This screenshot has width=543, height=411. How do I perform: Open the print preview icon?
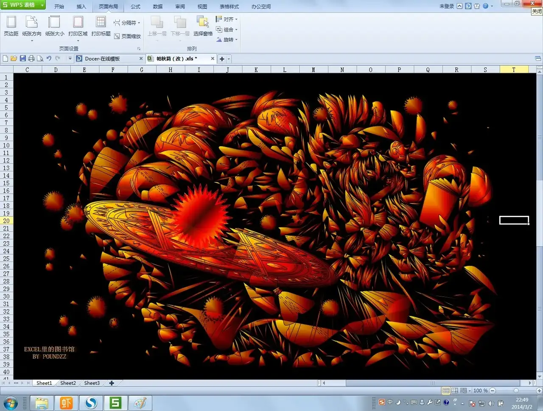[x=40, y=59]
